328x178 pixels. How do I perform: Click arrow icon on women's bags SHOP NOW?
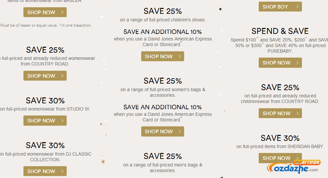180,131
